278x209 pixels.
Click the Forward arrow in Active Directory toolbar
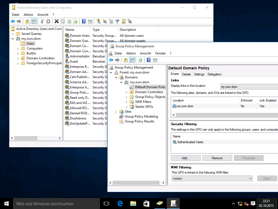pos(19,21)
